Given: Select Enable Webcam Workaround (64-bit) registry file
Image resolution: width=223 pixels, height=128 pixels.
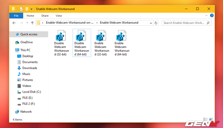Looking at the screenshot, I should (x=122, y=43).
